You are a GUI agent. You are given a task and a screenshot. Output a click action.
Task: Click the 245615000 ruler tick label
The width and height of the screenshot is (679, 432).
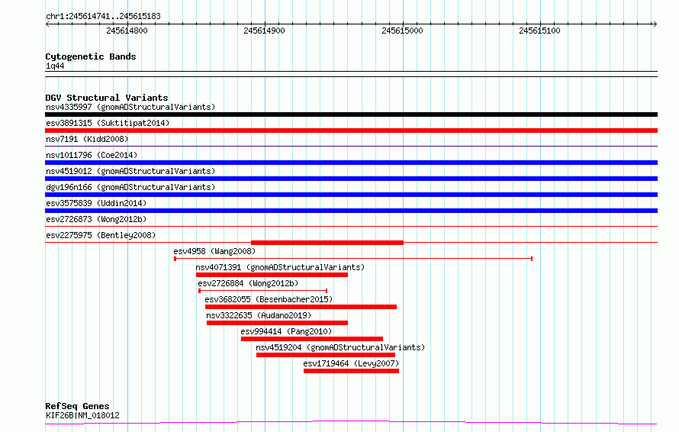click(x=402, y=31)
